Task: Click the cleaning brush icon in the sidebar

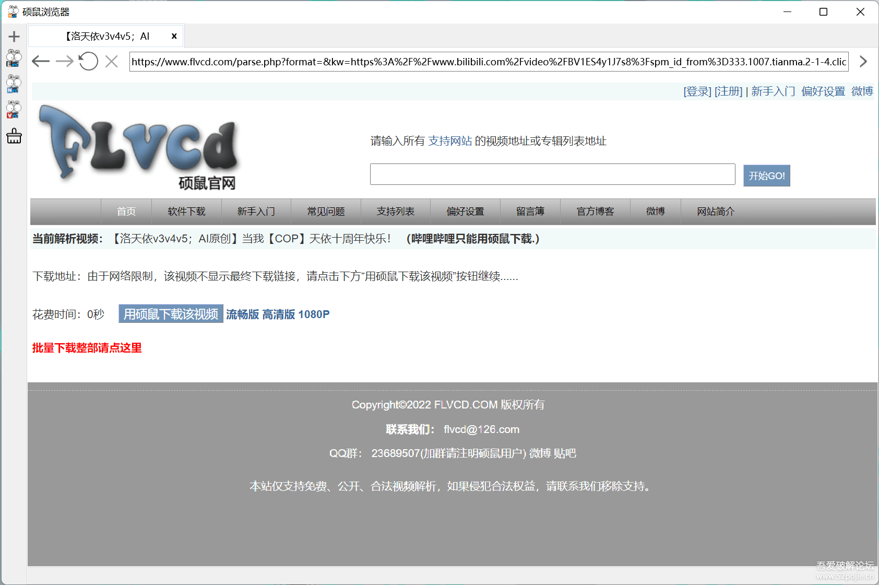Action: click(14, 136)
